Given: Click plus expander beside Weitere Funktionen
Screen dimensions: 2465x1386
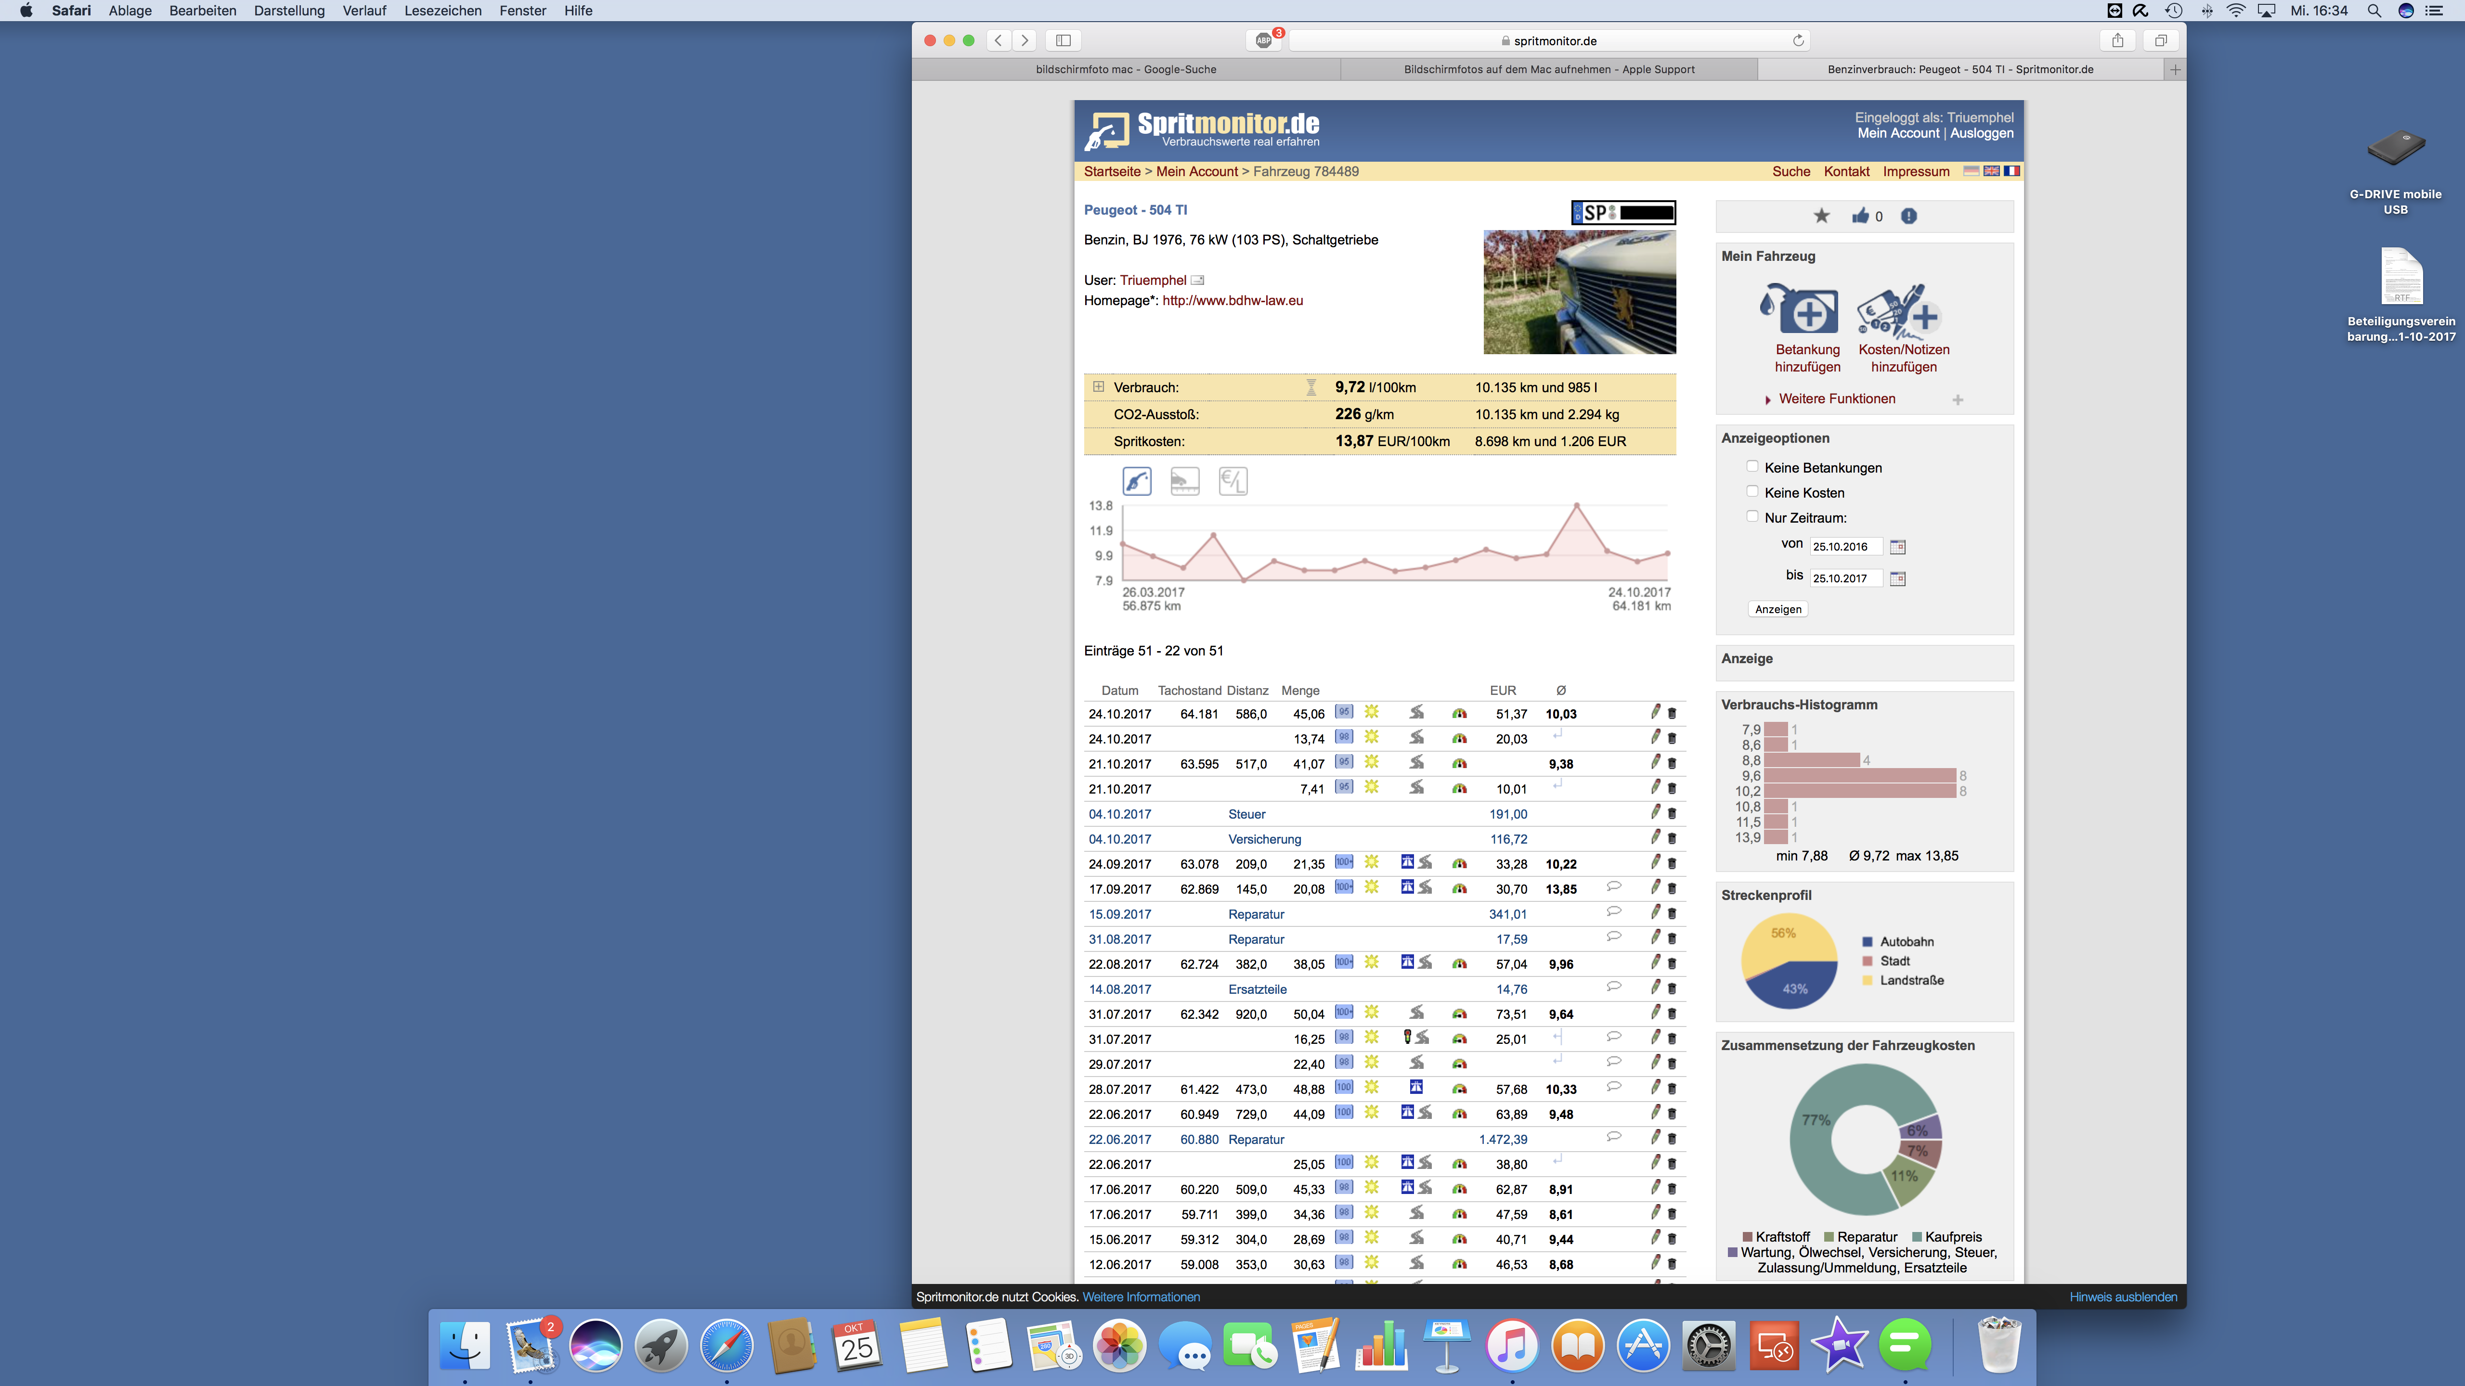Looking at the screenshot, I should click(x=1958, y=400).
